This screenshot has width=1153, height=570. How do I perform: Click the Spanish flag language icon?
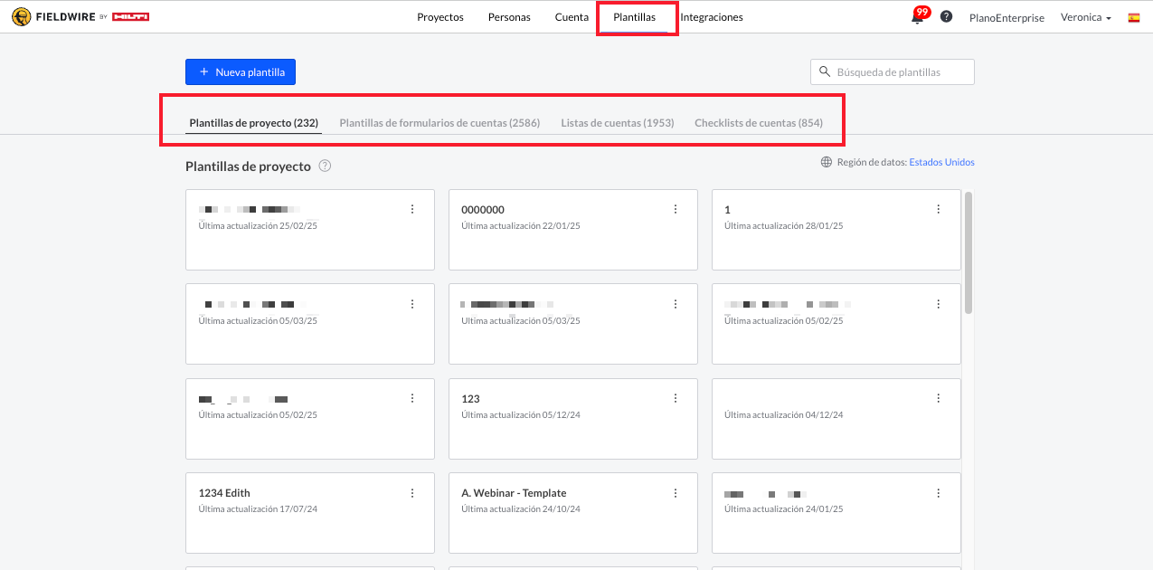coord(1133,17)
